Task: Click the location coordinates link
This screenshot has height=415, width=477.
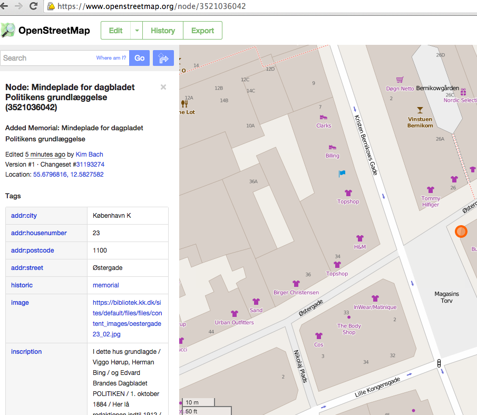Action: click(x=69, y=175)
